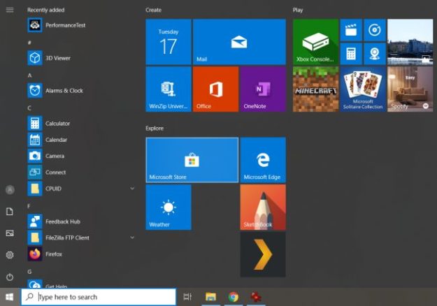Open the OneNote tile
Screen dimensions: 437x306
click(263, 89)
